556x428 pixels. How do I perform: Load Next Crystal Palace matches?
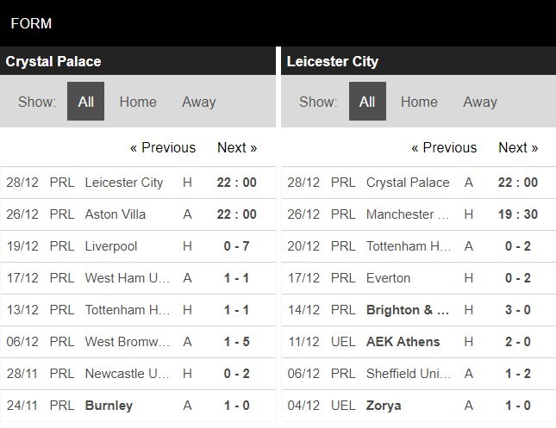tap(237, 147)
